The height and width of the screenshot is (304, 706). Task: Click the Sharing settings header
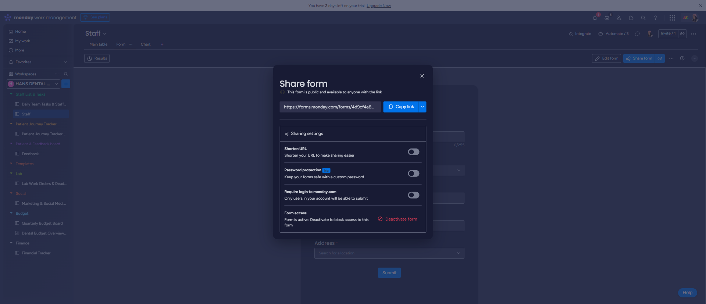point(353,133)
